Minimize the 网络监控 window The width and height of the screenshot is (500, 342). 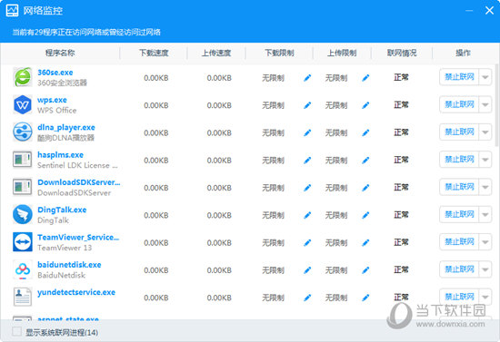(x=469, y=11)
